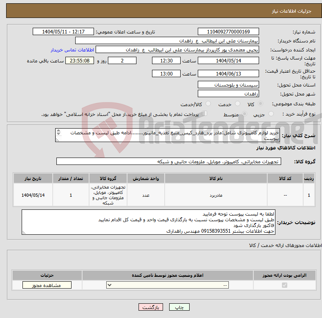Click the ردیف column header
Screen dimensions: 322x318
point(309,178)
